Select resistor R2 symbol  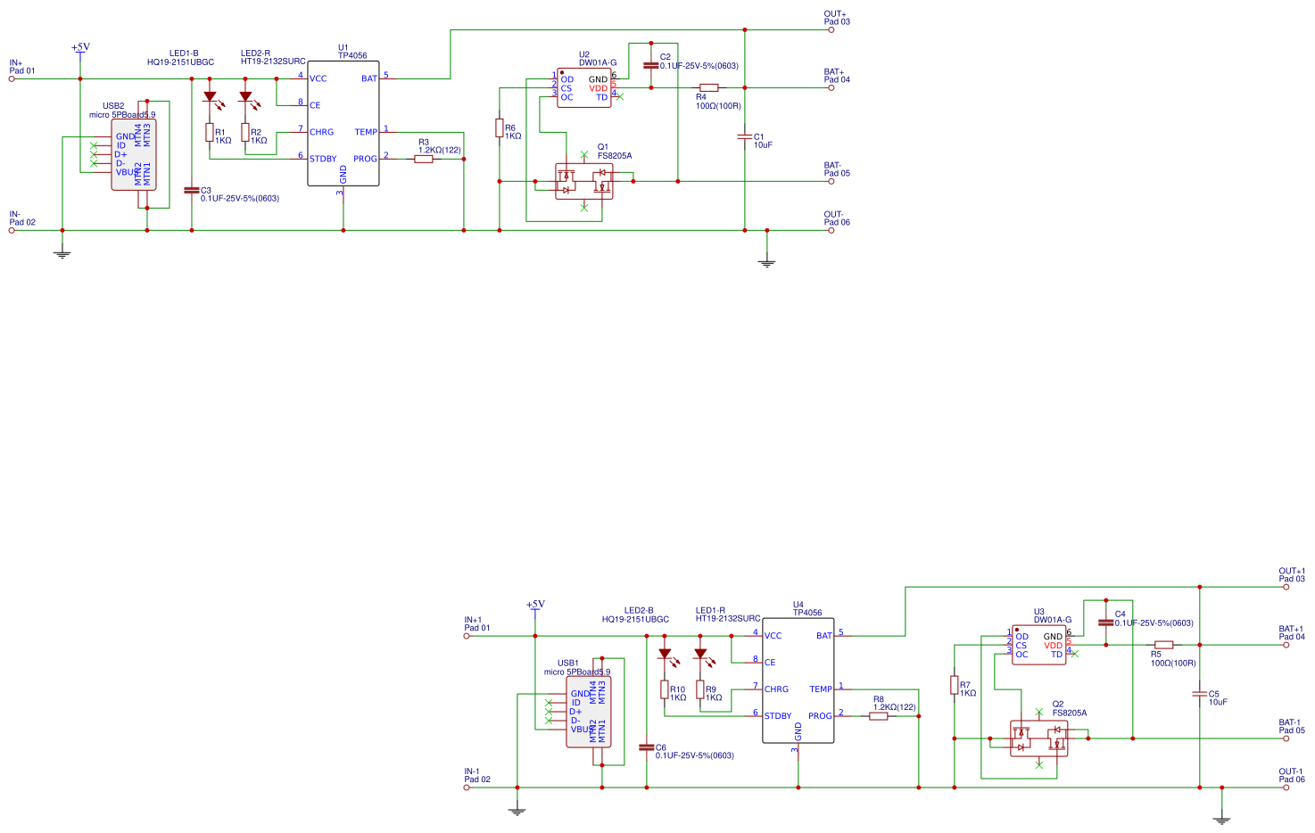245,133
